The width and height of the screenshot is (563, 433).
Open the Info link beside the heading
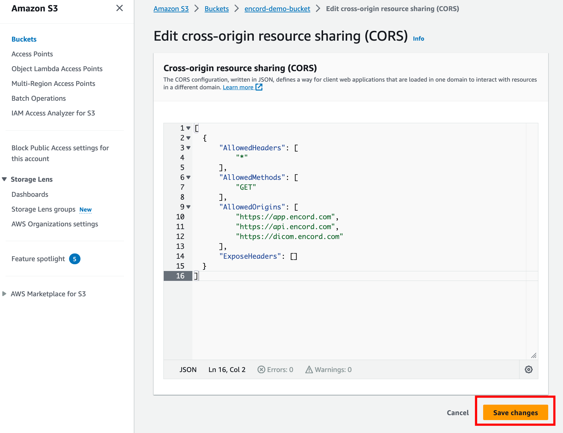pos(418,38)
